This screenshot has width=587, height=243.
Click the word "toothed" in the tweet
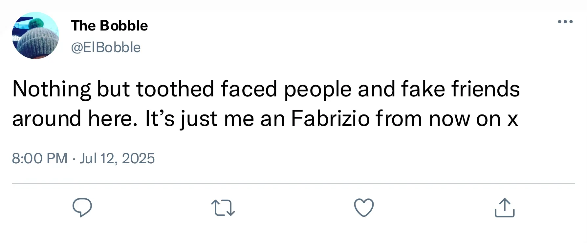point(175,89)
